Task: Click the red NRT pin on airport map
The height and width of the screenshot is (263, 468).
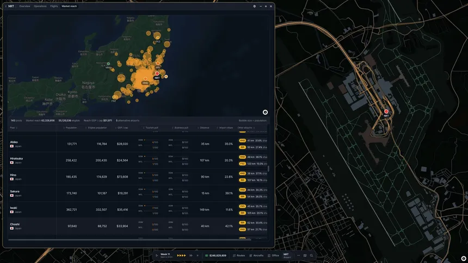Action: click(x=386, y=111)
